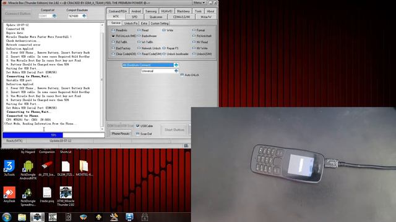Select the Read Code(SIM) option

[139, 54]
